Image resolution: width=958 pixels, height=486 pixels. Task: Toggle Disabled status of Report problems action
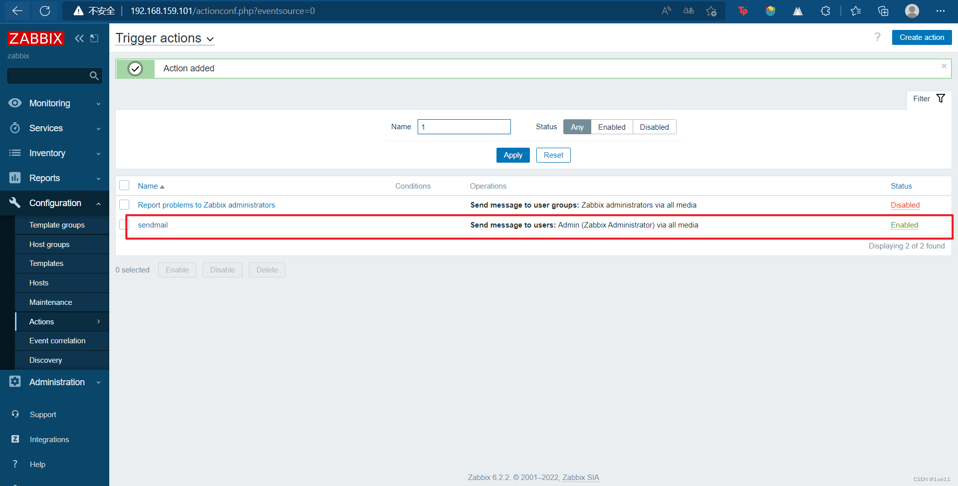point(905,205)
